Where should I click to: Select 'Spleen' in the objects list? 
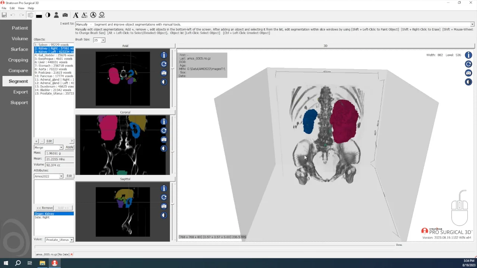point(54,45)
